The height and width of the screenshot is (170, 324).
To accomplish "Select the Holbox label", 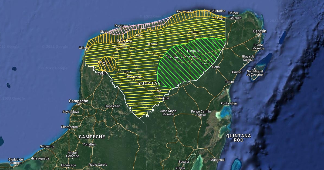I will pos(233,13).
